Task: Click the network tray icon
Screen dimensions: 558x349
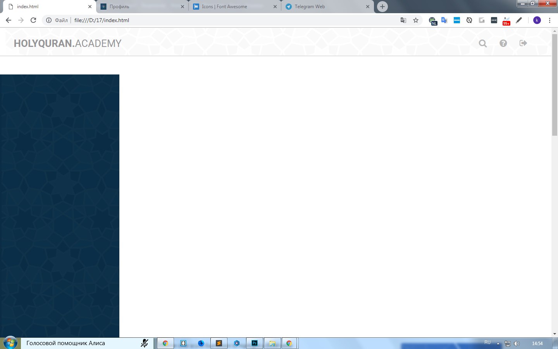Action: click(x=507, y=344)
